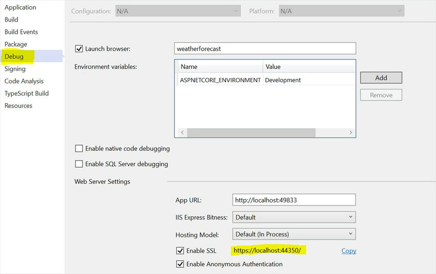The width and height of the screenshot is (436, 274).
Task: Select the ASPNETCORE_ENVIRONMENT name cell
Action: tap(220, 80)
